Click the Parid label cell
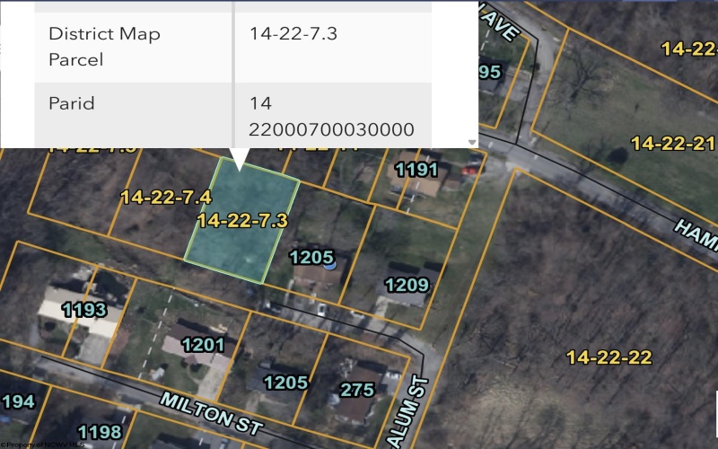This screenshot has width=718, height=449. [x=134, y=116]
